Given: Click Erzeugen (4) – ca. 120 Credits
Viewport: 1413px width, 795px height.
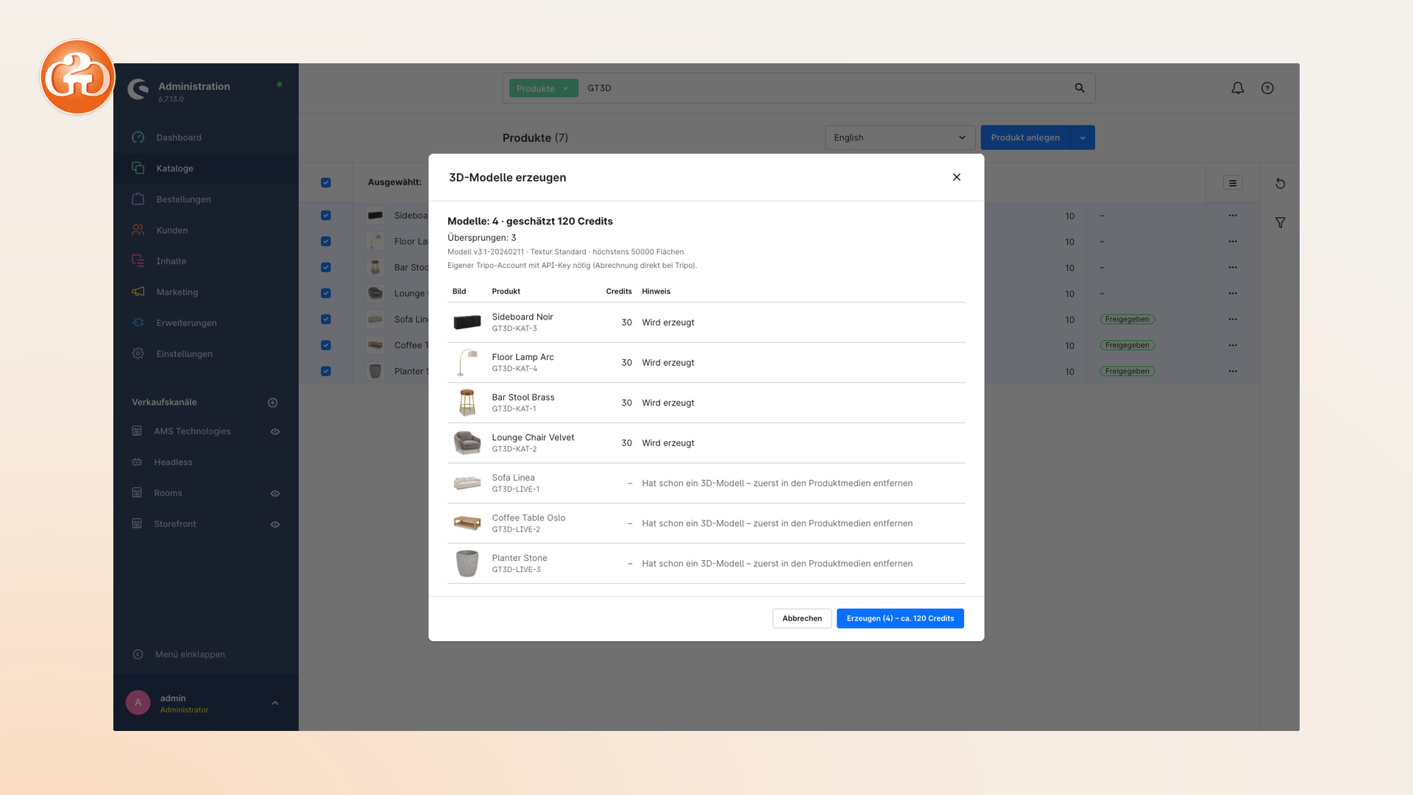Looking at the screenshot, I should tap(900, 618).
